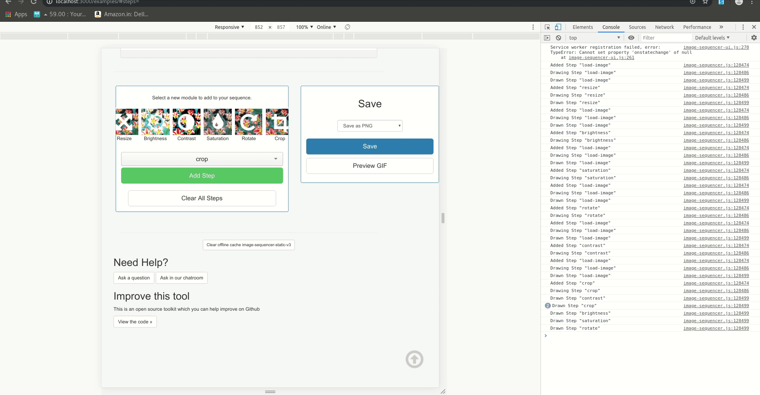Image resolution: width=760 pixels, height=395 pixels.
Task: Click the green Add Step button
Action: (x=202, y=176)
